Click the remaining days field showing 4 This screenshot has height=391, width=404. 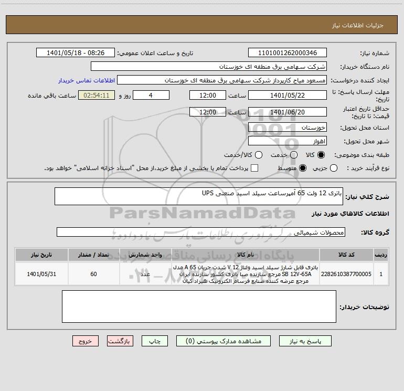click(151, 95)
